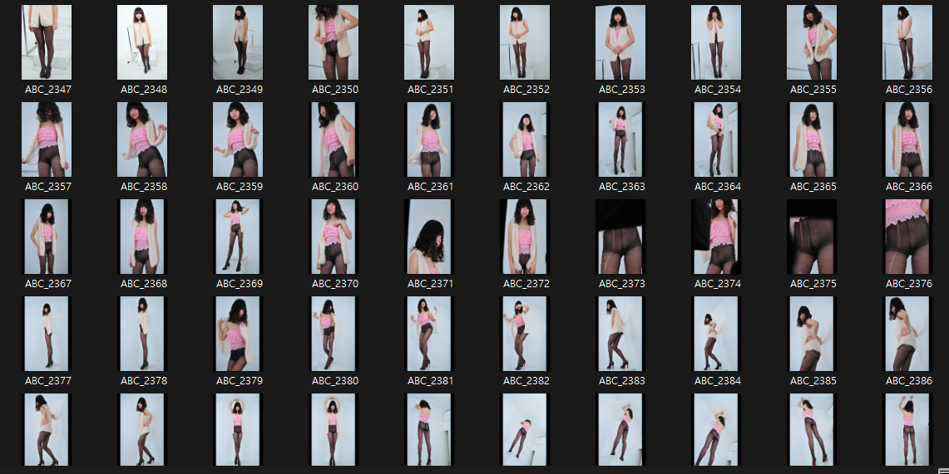Image resolution: width=949 pixels, height=474 pixels.
Task: Select the ABC_2360 image thumbnail
Action: (334, 139)
